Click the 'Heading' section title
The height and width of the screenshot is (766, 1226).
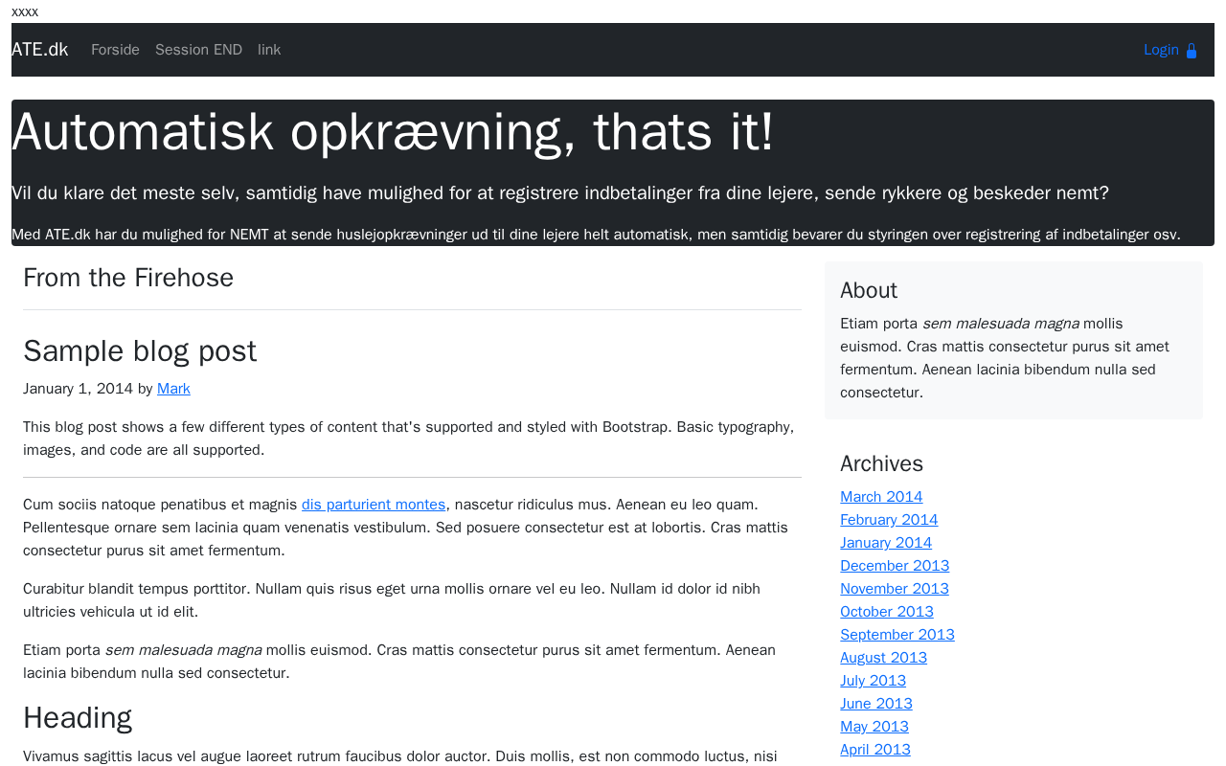tap(78, 718)
